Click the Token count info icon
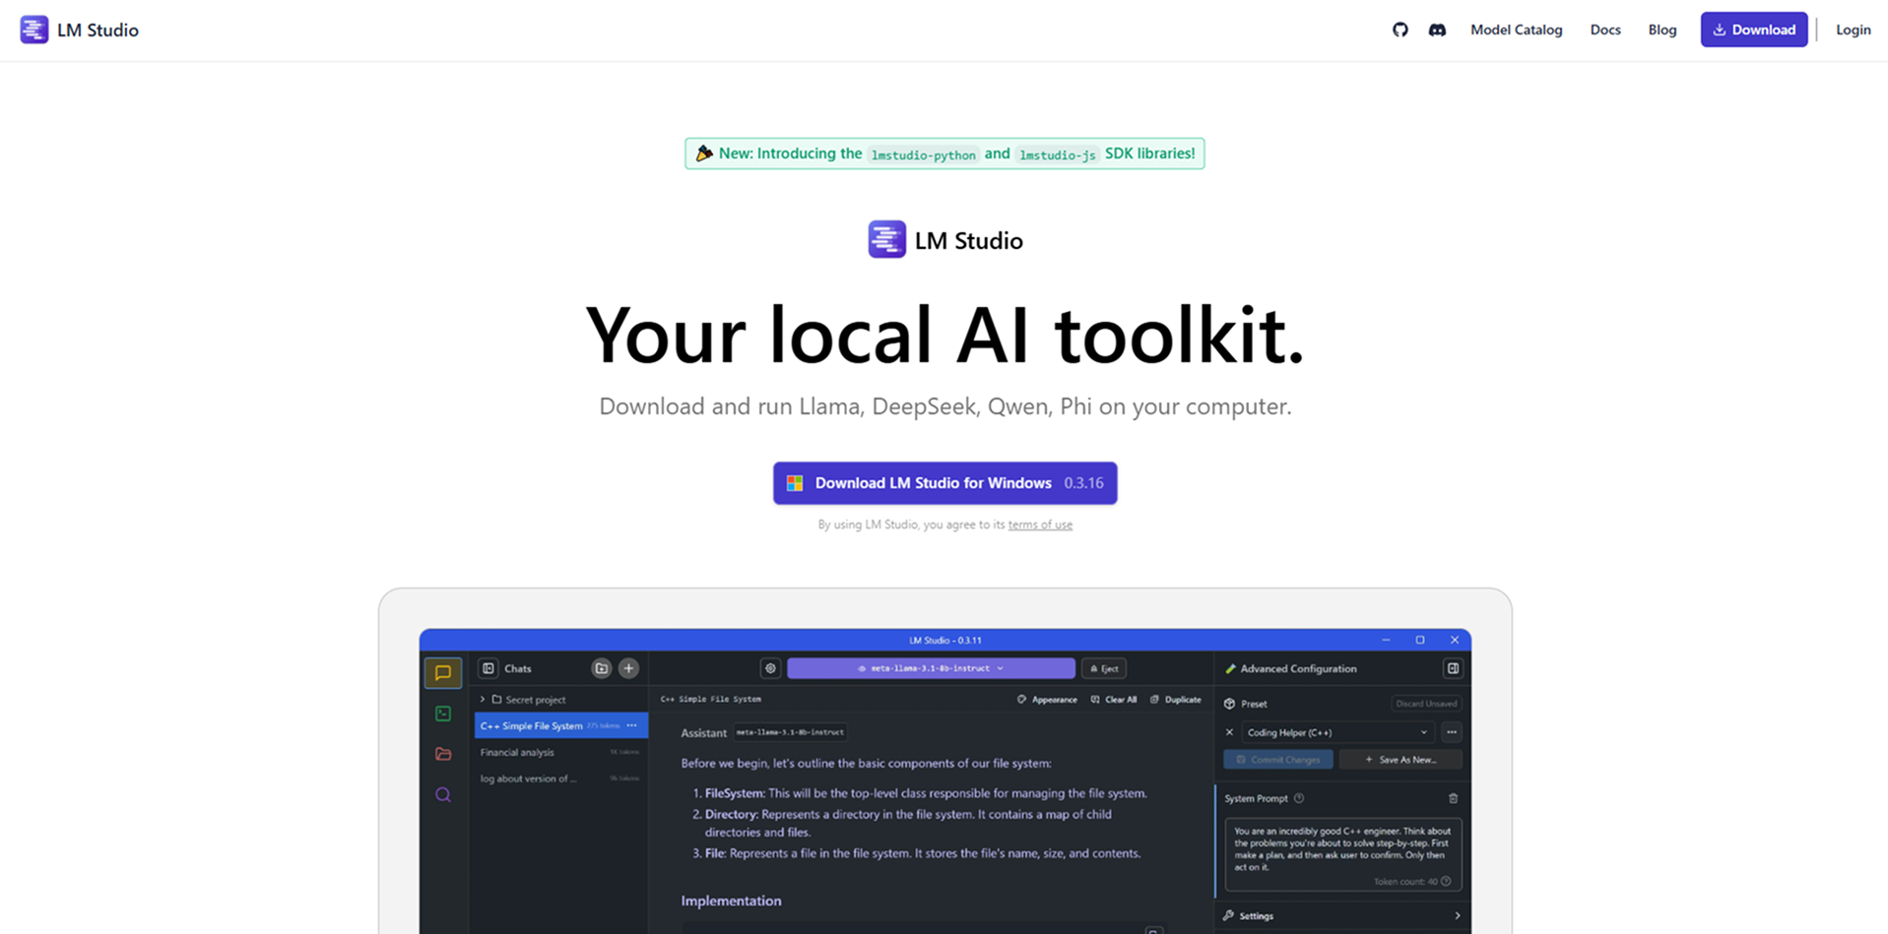This screenshot has height=934, width=1888. pos(1446,882)
